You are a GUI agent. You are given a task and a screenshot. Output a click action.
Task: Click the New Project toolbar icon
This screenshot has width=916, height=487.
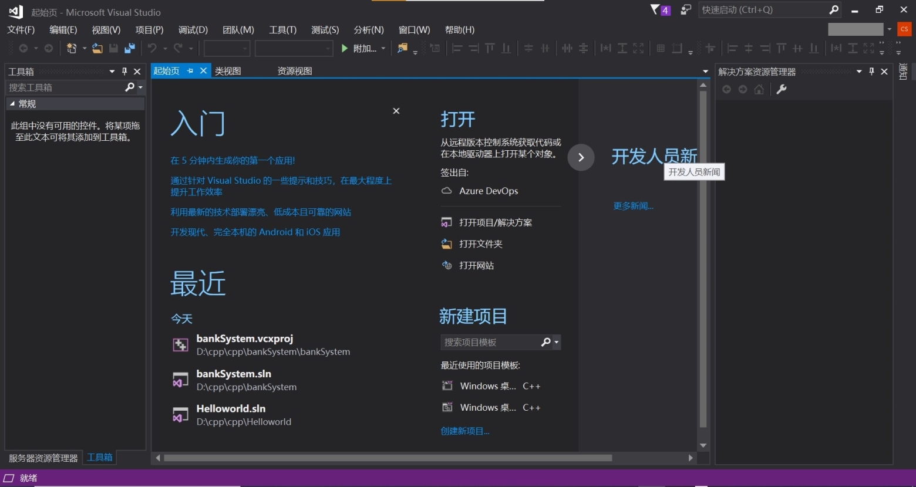72,48
